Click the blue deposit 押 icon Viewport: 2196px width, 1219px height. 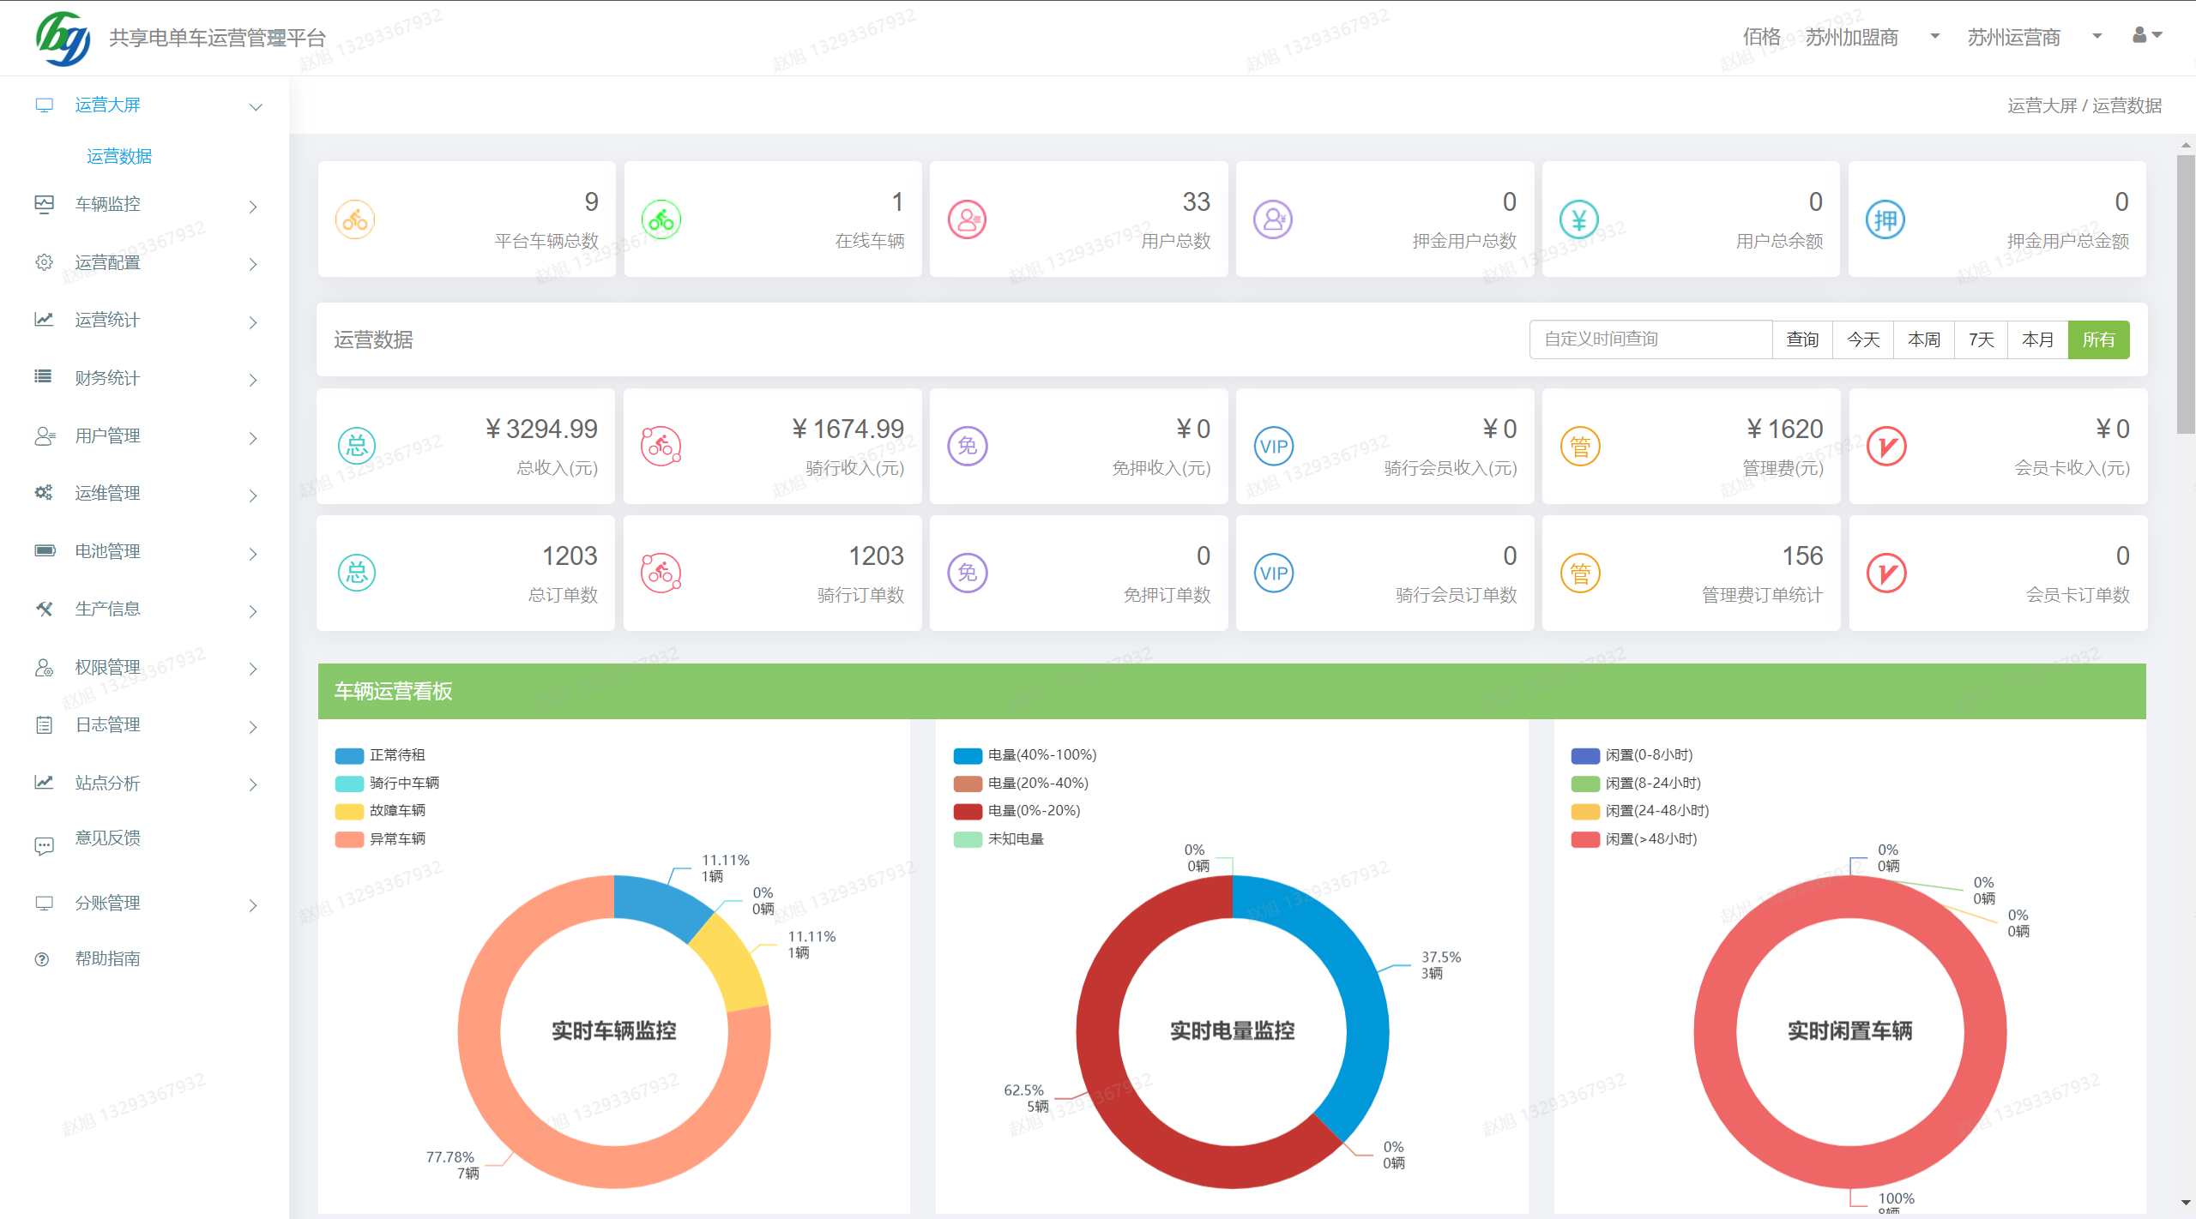(x=1885, y=220)
